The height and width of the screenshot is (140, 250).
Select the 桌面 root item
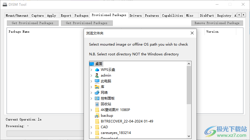(x=99, y=64)
